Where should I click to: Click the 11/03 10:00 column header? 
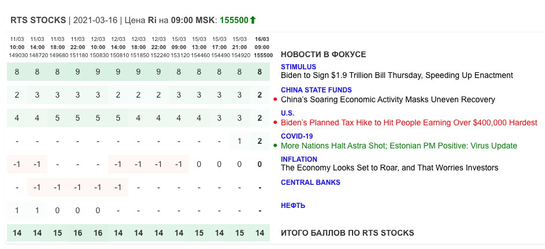coord(17,47)
